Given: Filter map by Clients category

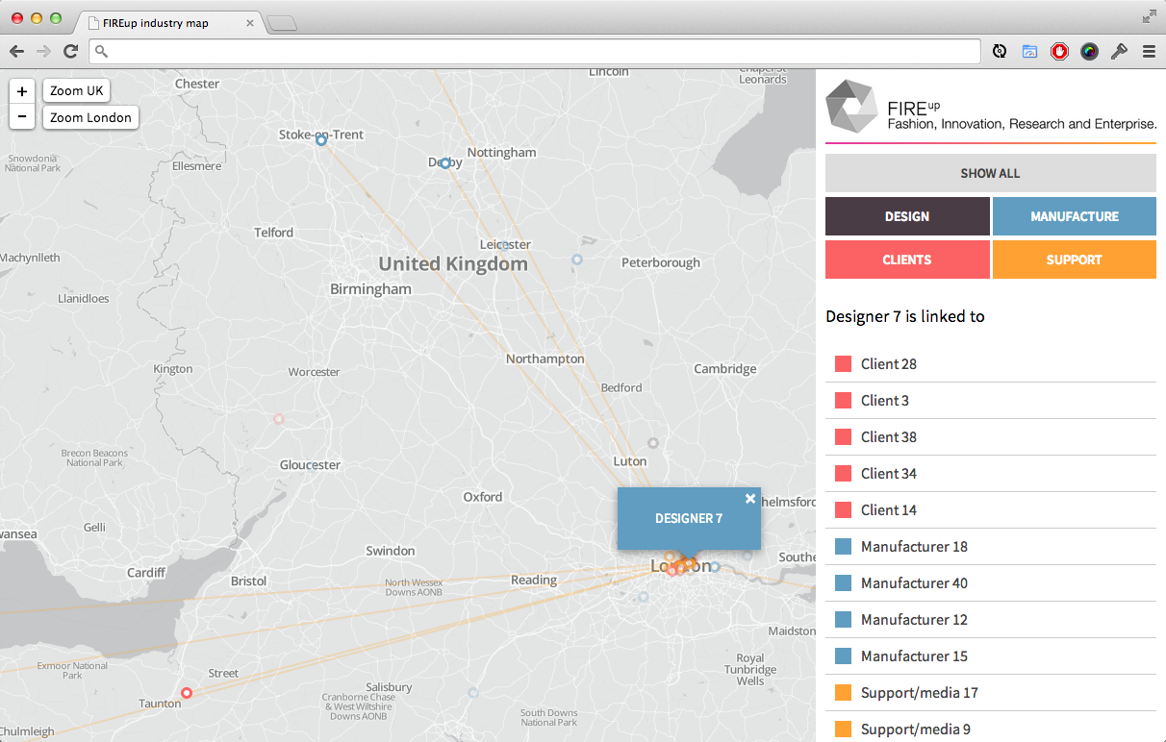Looking at the screenshot, I should tap(907, 260).
